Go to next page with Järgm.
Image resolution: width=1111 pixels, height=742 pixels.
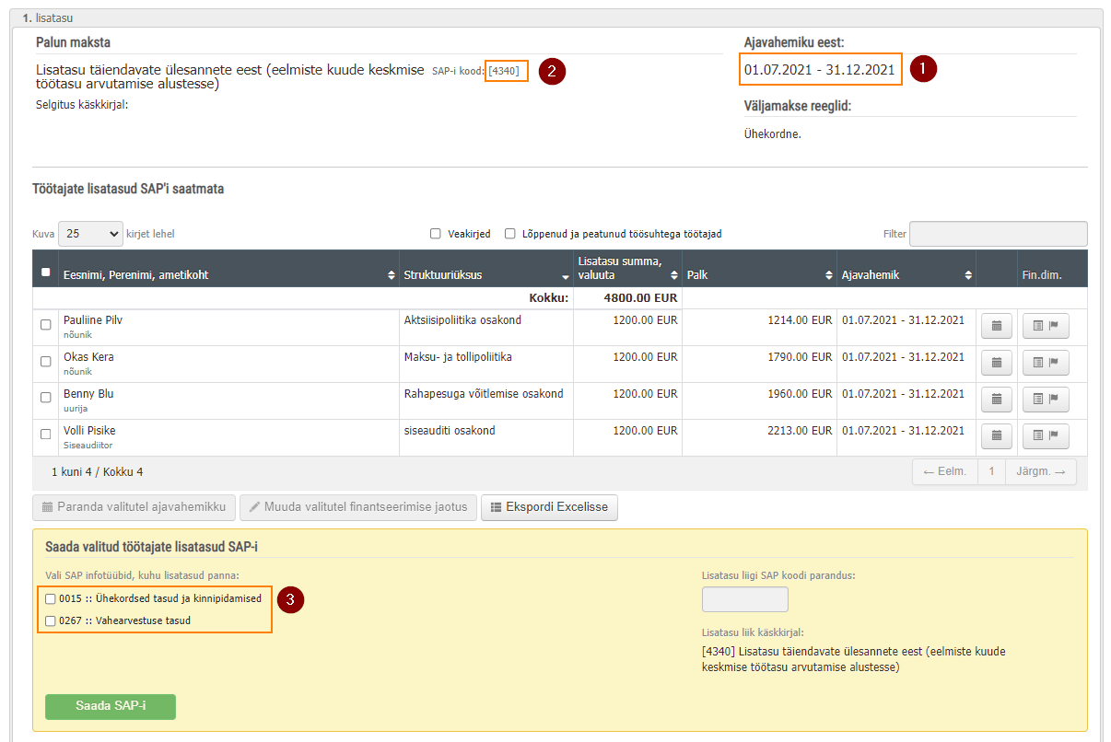coord(1041,472)
